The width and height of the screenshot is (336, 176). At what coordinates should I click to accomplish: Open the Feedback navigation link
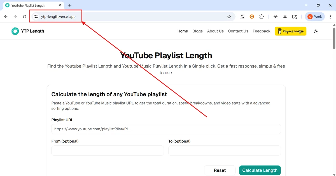point(262,31)
